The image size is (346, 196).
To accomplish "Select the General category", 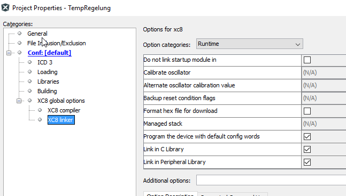I will (x=37, y=34).
